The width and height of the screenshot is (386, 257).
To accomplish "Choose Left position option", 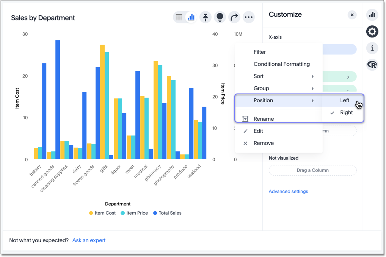I will pyautogui.click(x=344, y=100).
